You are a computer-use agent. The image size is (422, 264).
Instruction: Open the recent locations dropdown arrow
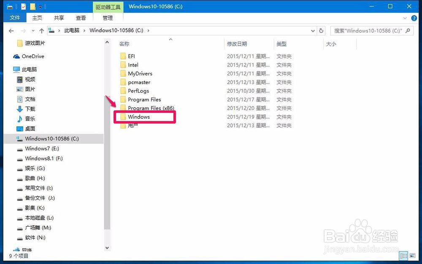pos(33,31)
